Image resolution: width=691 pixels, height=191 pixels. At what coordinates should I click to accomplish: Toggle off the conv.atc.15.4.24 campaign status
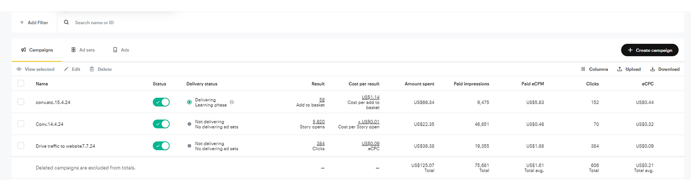point(161,102)
